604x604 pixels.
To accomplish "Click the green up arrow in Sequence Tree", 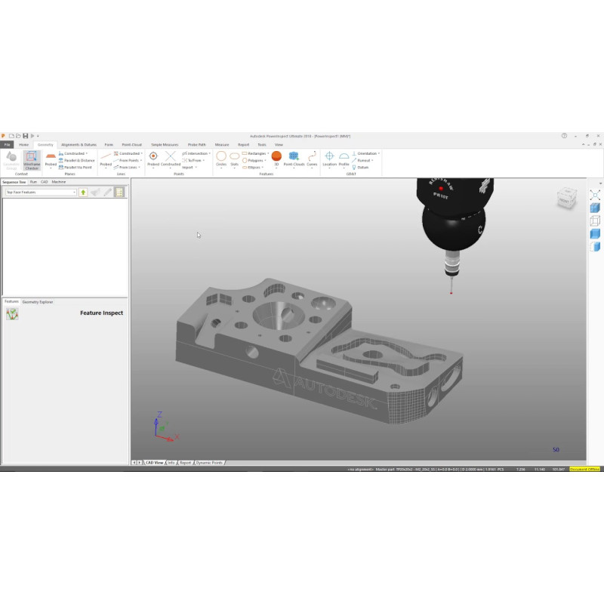I will 83,193.
